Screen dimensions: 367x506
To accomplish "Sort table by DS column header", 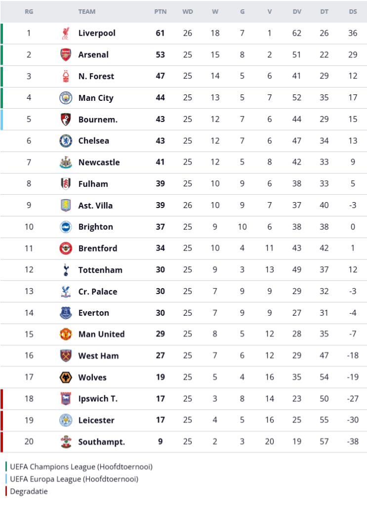I will pyautogui.click(x=353, y=12).
